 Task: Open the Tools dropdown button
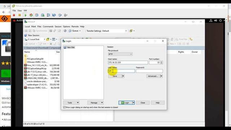click(71, 103)
